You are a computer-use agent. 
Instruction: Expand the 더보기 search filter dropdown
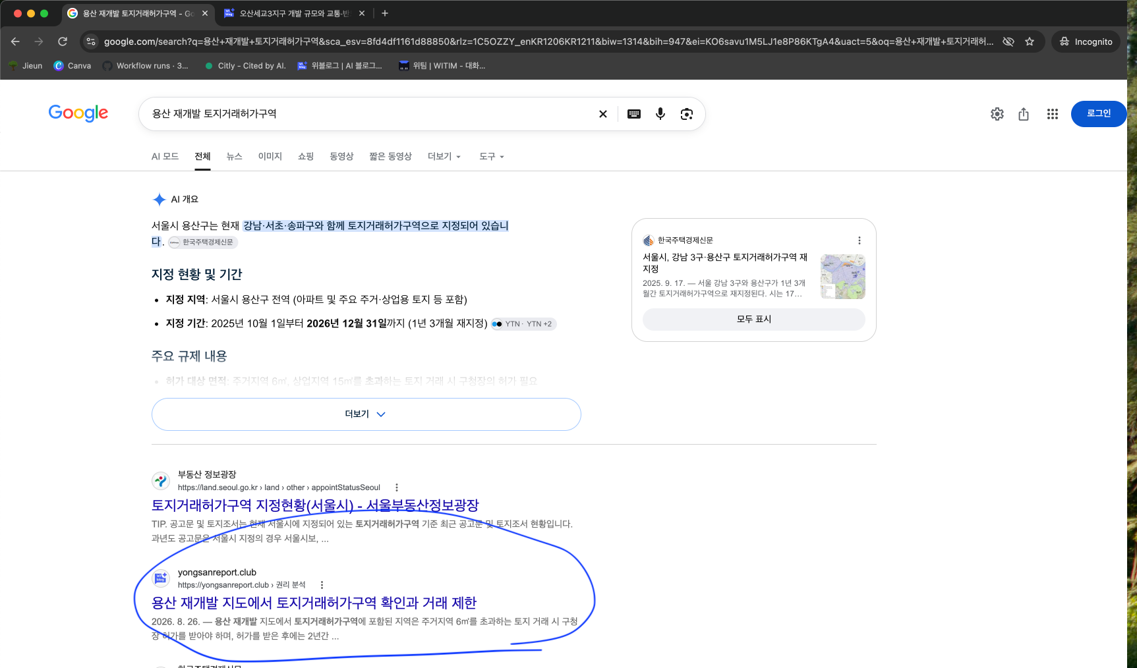[x=444, y=156]
